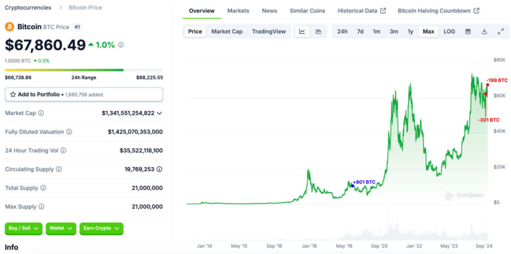The height and width of the screenshot is (254, 511).
Task: Switch to candlestick chart icon
Action: tap(318, 31)
